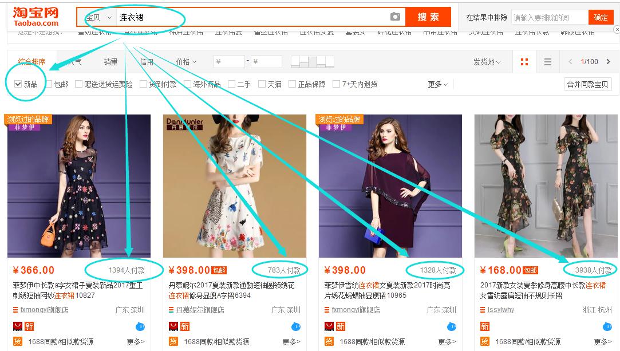Expand the 发货地 shipping location dropdown
Screen dimensions: 620x351
487,62
